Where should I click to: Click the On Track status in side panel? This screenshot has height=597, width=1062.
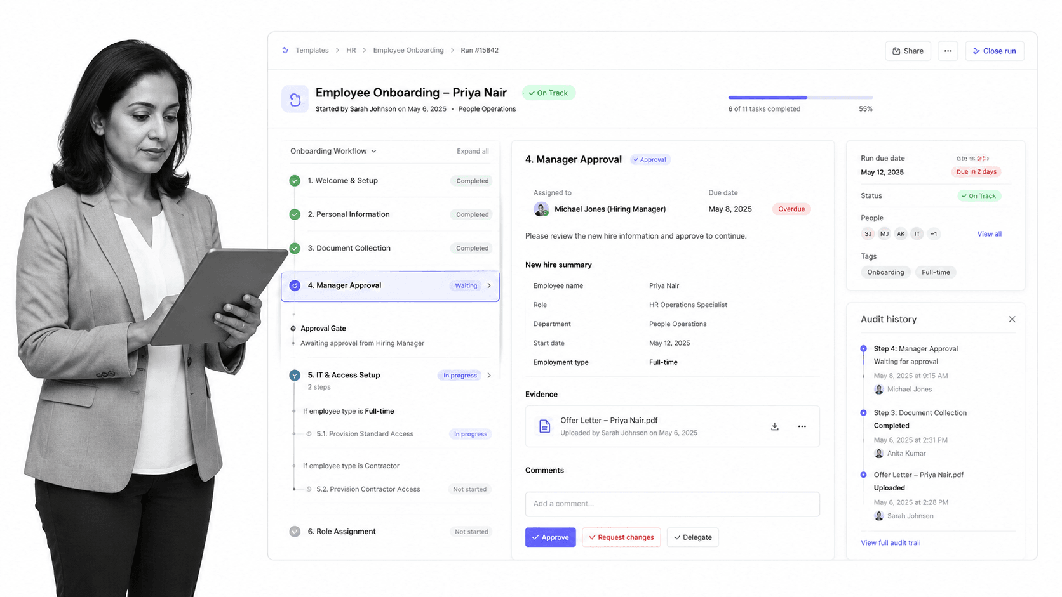979,196
